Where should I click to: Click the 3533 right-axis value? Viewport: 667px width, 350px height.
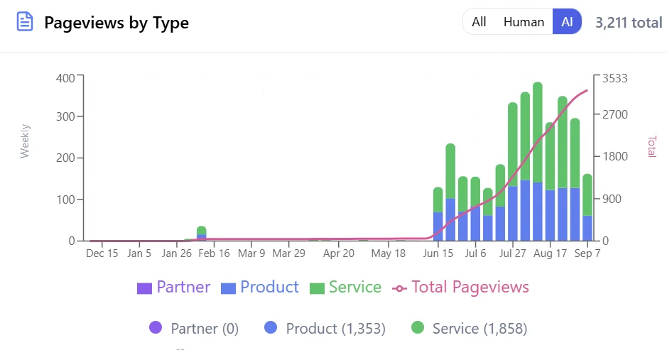[614, 78]
